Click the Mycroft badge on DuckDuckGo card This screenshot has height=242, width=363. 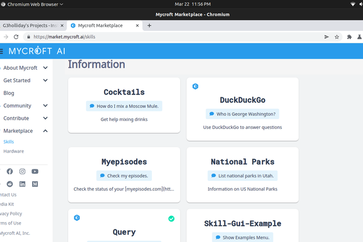tap(195, 86)
